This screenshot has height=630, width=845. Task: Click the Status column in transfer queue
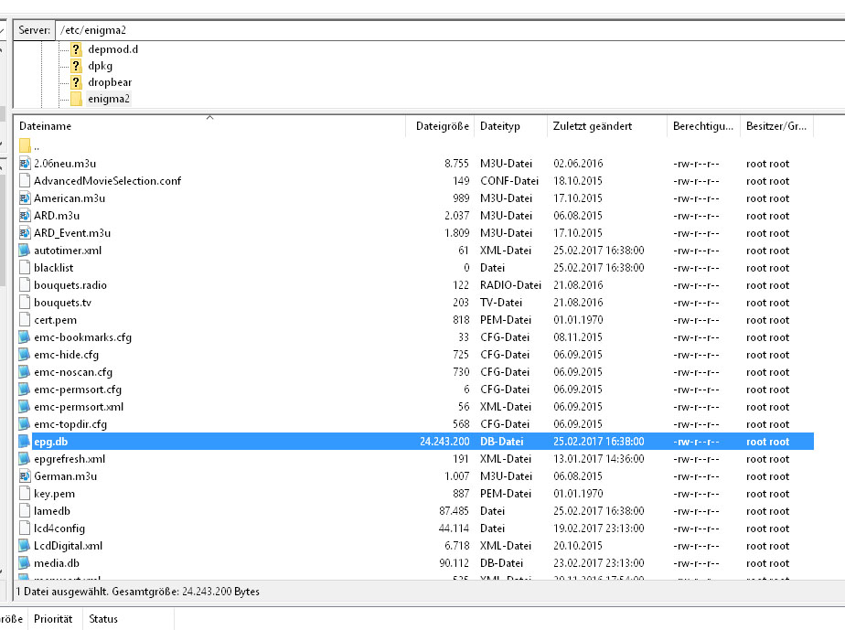103,619
